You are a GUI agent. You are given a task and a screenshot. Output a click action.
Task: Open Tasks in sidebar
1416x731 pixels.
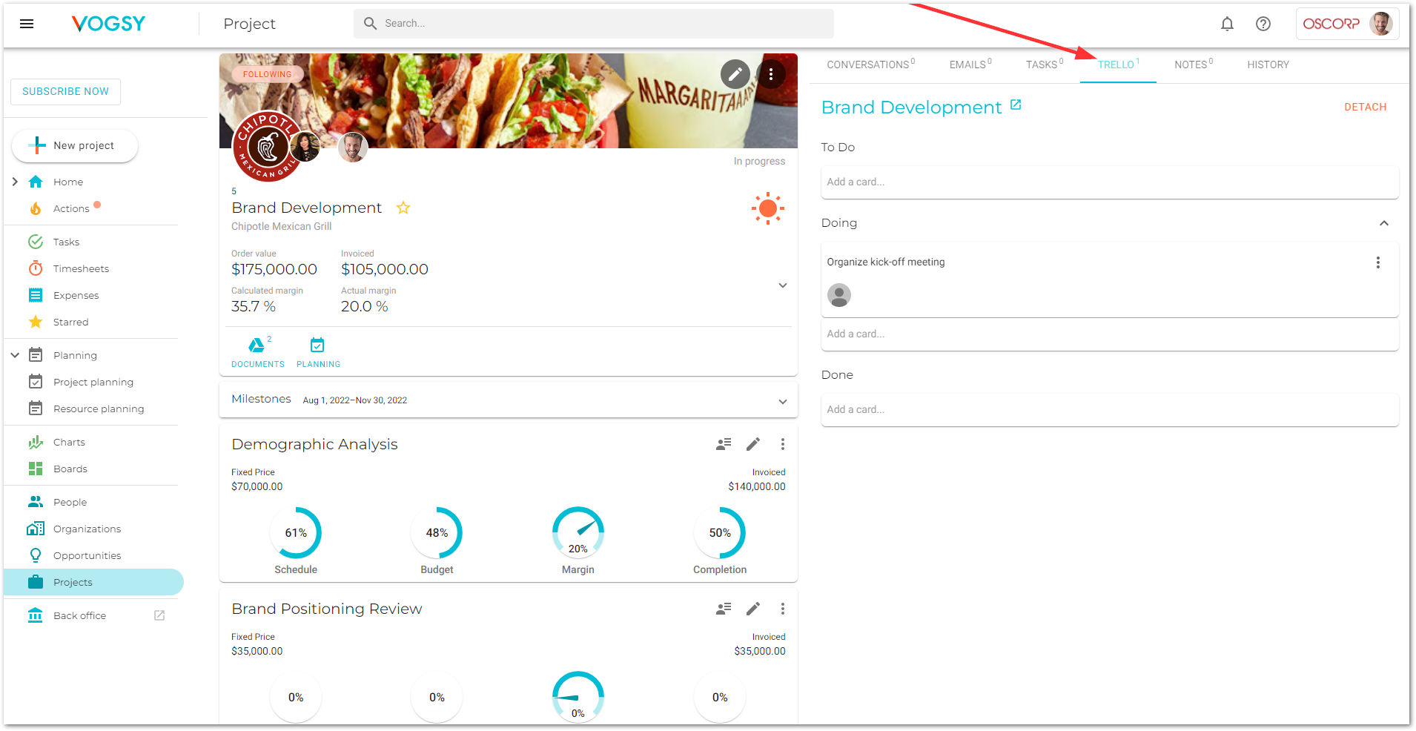[x=66, y=242]
